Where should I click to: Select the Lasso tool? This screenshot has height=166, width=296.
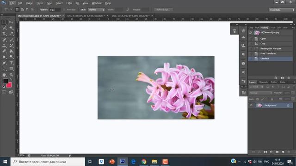4,28
